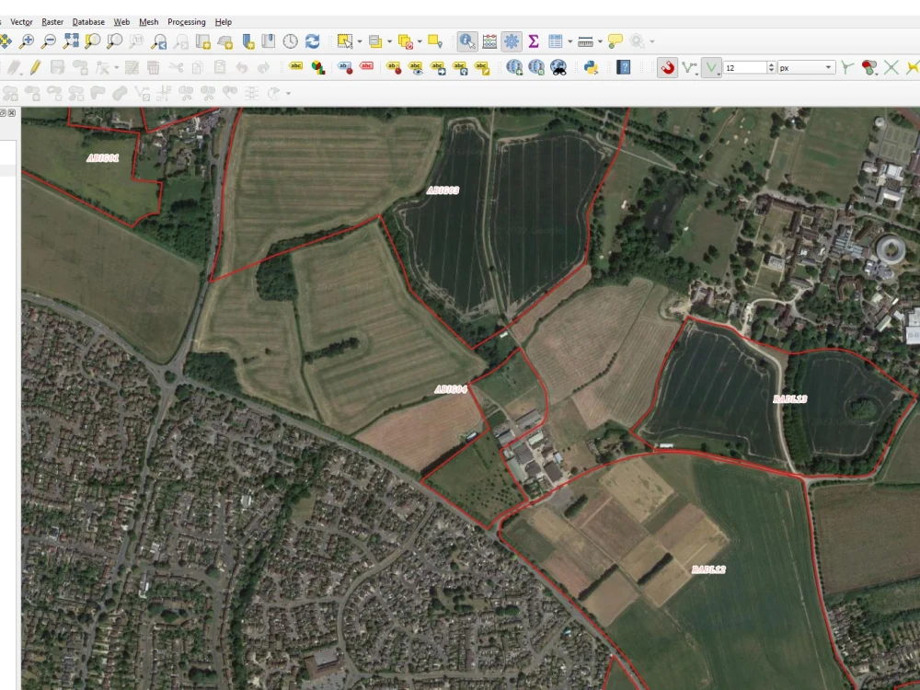Open Select Features by Value

coord(375,41)
